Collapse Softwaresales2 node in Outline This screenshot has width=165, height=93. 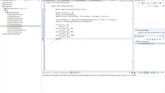tap(136, 41)
